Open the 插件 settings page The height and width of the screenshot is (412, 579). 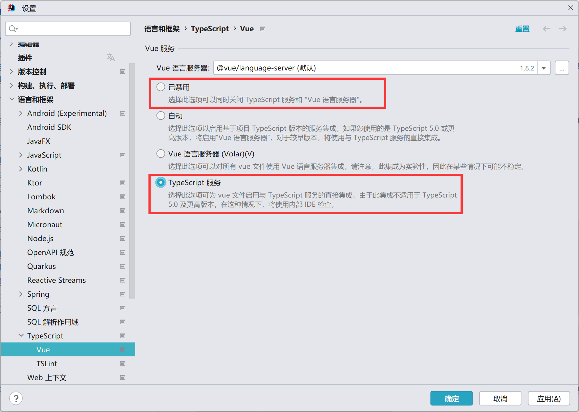tap(25, 58)
